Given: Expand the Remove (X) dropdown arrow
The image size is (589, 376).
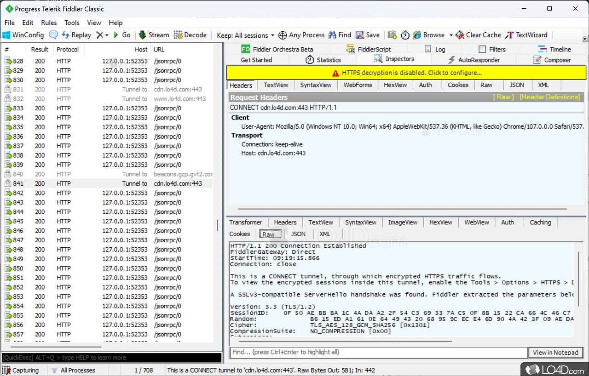Looking at the screenshot, I should (107, 35).
